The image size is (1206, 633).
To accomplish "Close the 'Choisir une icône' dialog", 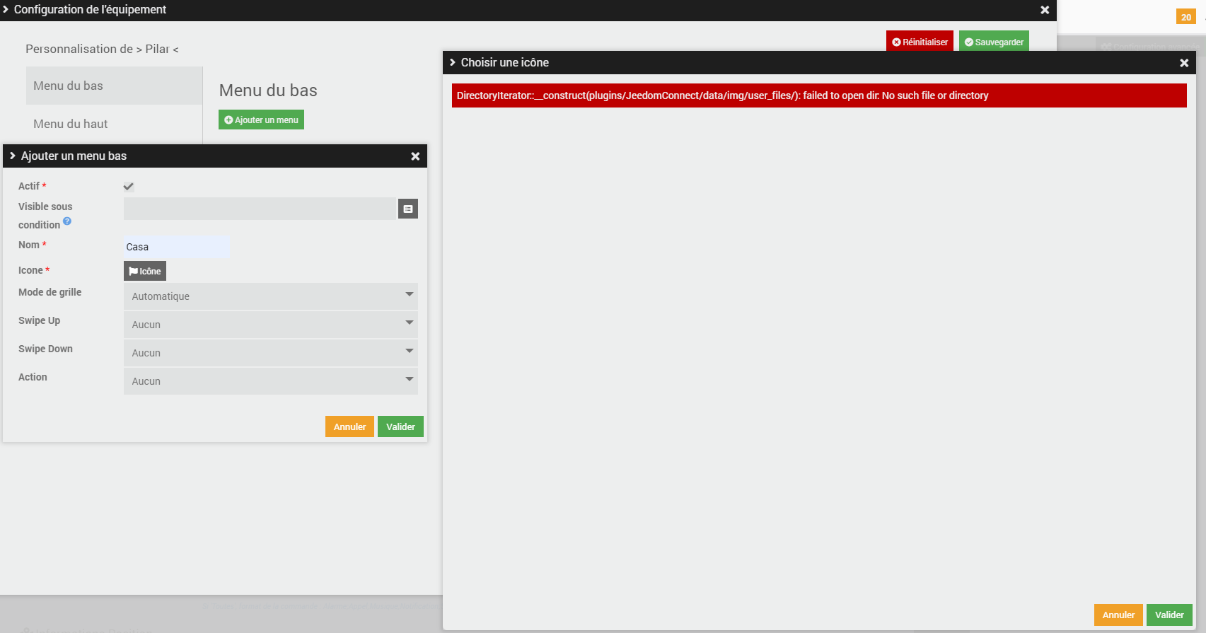I will click(1184, 63).
